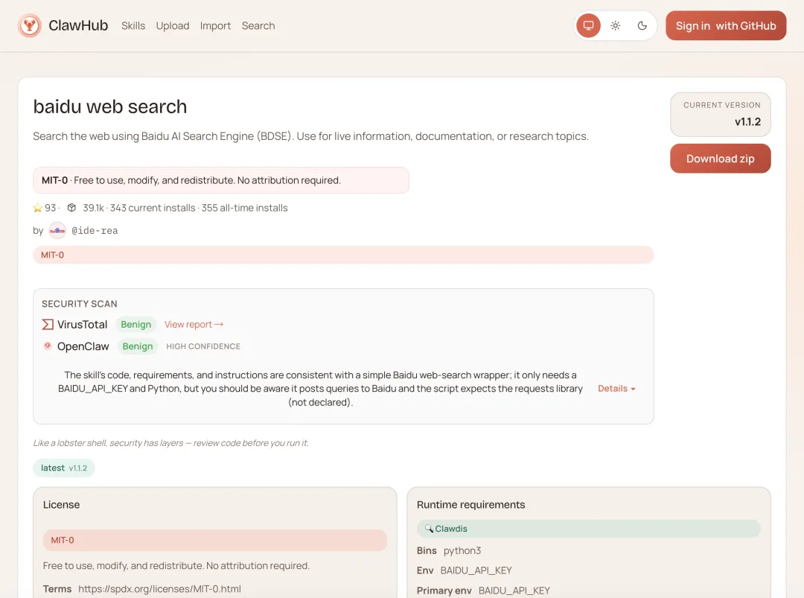Screen dimensions: 804x598
Task: Click the MIT-0 tag below the author
Action: tap(343, 255)
